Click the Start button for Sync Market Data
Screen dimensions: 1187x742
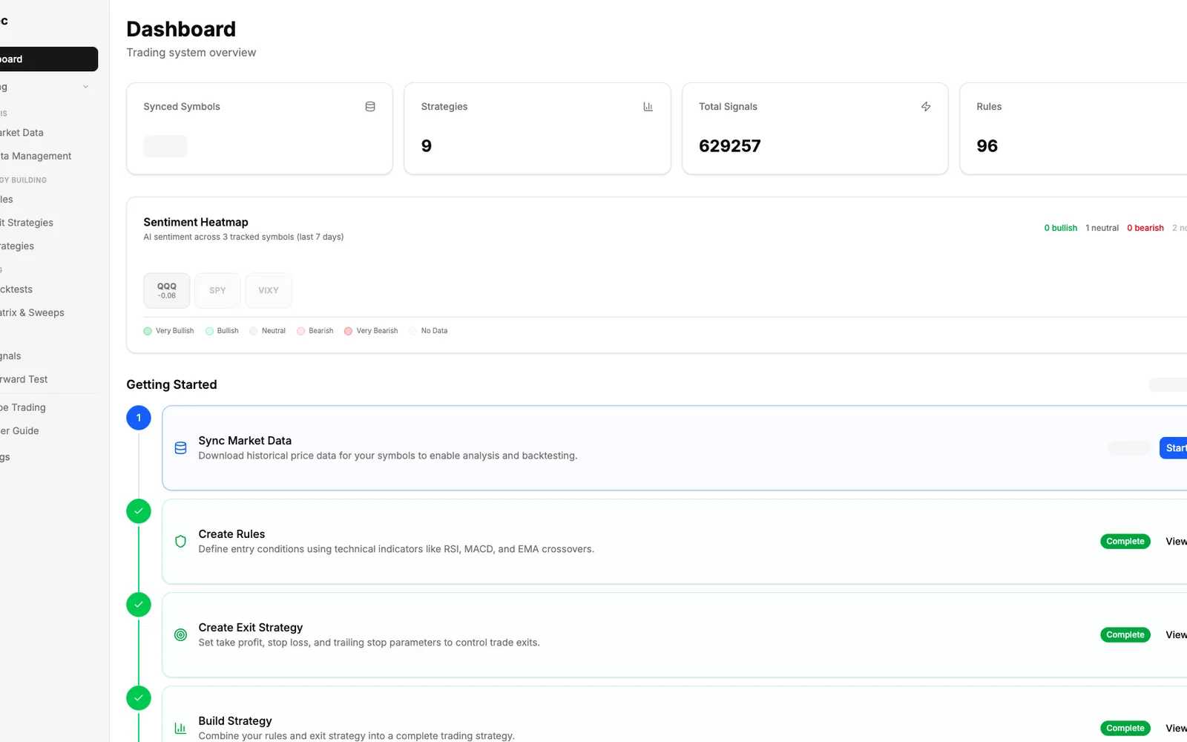[x=1174, y=448]
